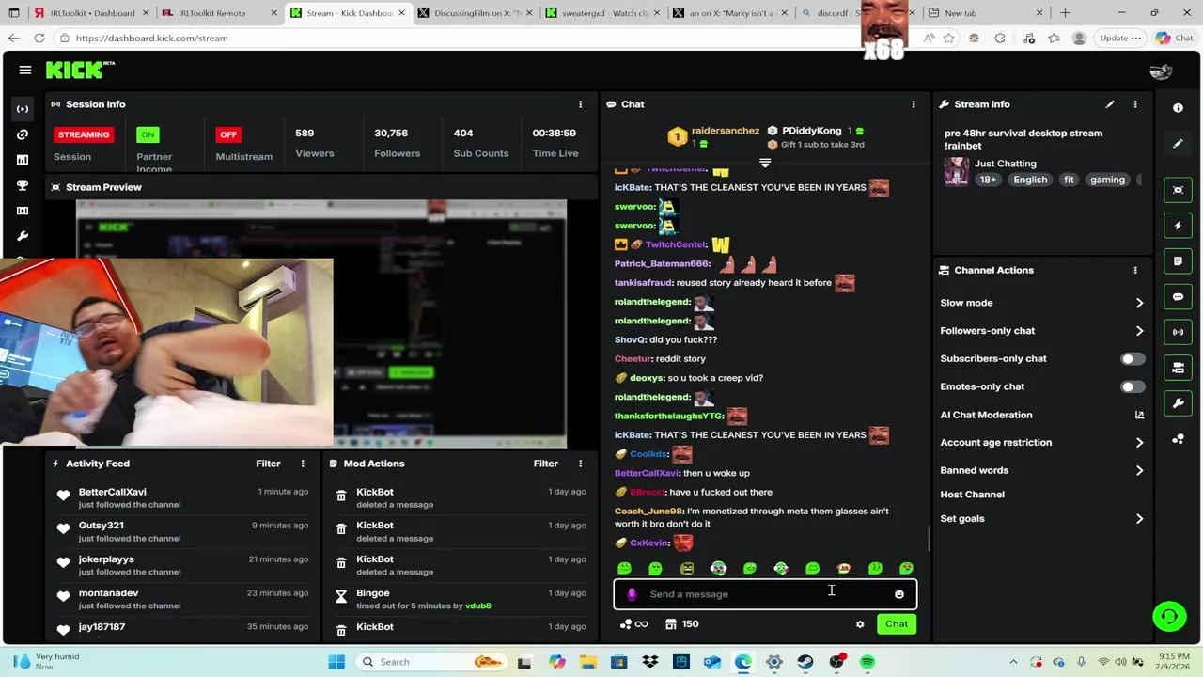
Task: Click Just Chatting category thumbnail
Action: 957,171
